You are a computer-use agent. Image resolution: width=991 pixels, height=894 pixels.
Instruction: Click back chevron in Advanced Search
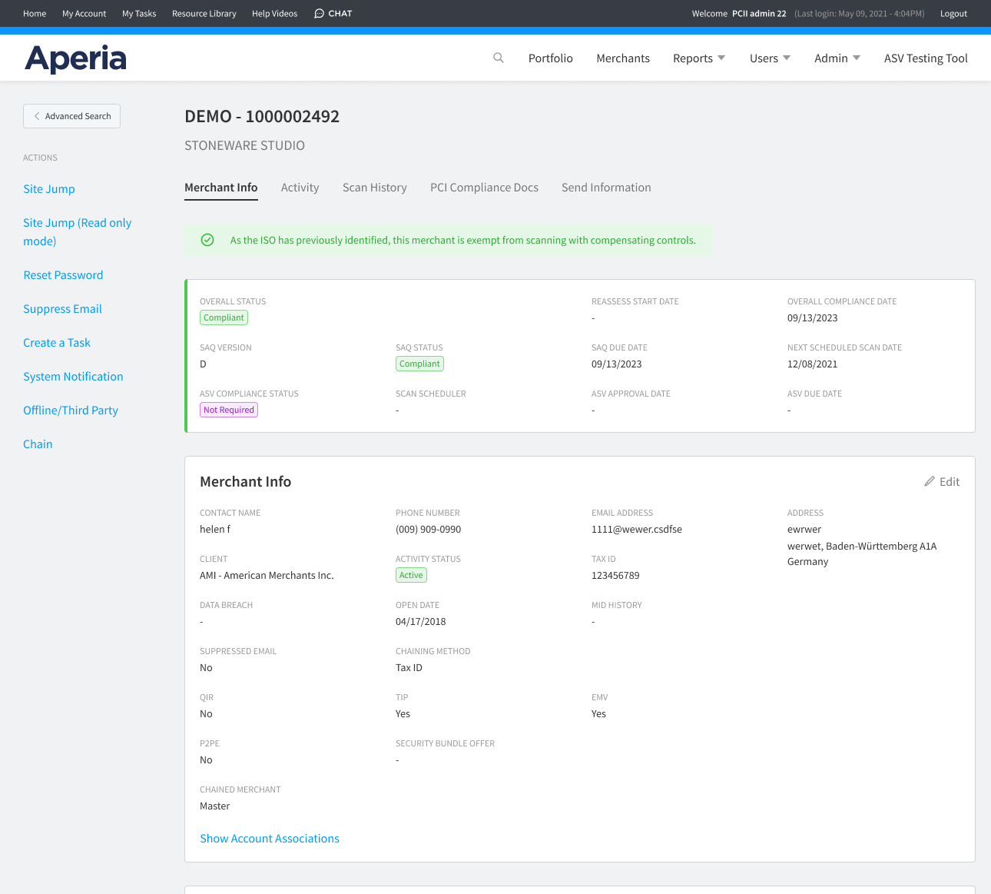(x=37, y=116)
